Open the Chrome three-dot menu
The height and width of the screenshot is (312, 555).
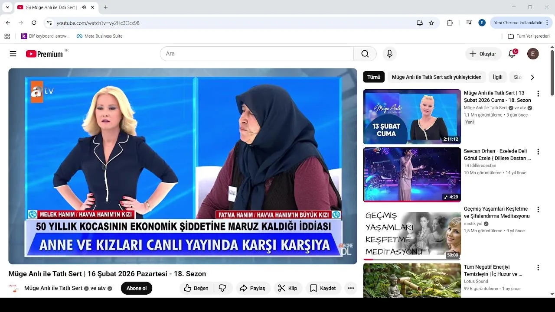coord(548,23)
